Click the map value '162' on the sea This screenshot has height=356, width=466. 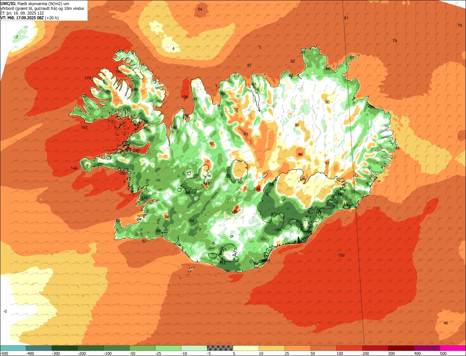(84, 128)
